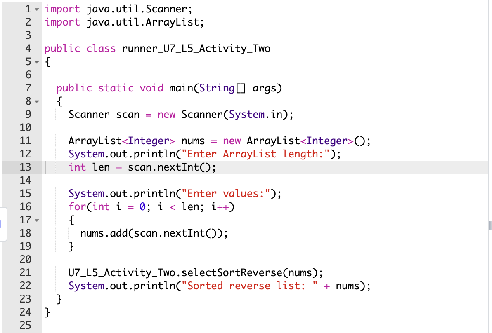Screen dimensions: 492x333
Task: Click line number 21 in the gutter
Action: pos(26,272)
